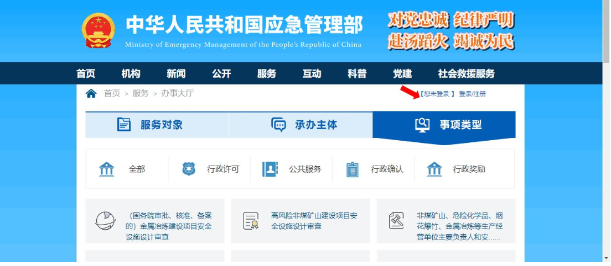Click the scrollbar down arrow

point(606,258)
